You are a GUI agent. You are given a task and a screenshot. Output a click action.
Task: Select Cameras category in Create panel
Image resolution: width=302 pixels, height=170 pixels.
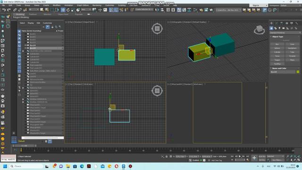[x=284, y=28]
